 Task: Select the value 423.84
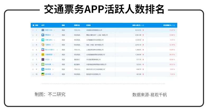pyautogui.click(x=139, y=74)
